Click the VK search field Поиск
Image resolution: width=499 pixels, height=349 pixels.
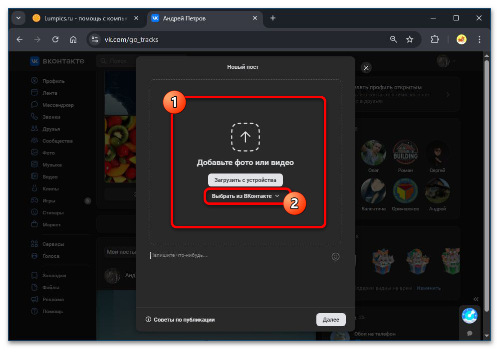click(x=116, y=61)
